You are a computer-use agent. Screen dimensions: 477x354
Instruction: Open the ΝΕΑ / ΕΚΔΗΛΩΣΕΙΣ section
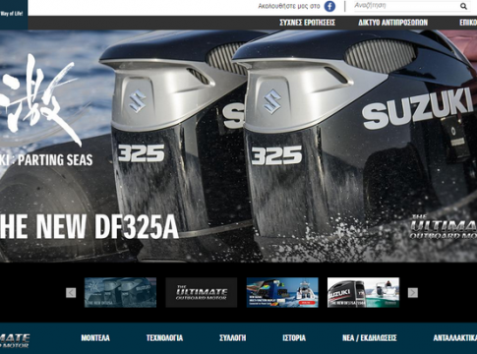pos(370,338)
